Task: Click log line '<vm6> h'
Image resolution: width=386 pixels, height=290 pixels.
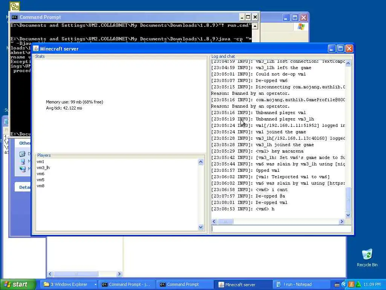Action: point(243,209)
